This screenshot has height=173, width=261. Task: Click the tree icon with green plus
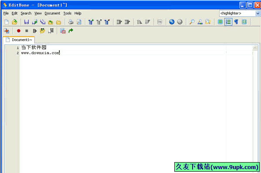pyautogui.click(x=91, y=22)
